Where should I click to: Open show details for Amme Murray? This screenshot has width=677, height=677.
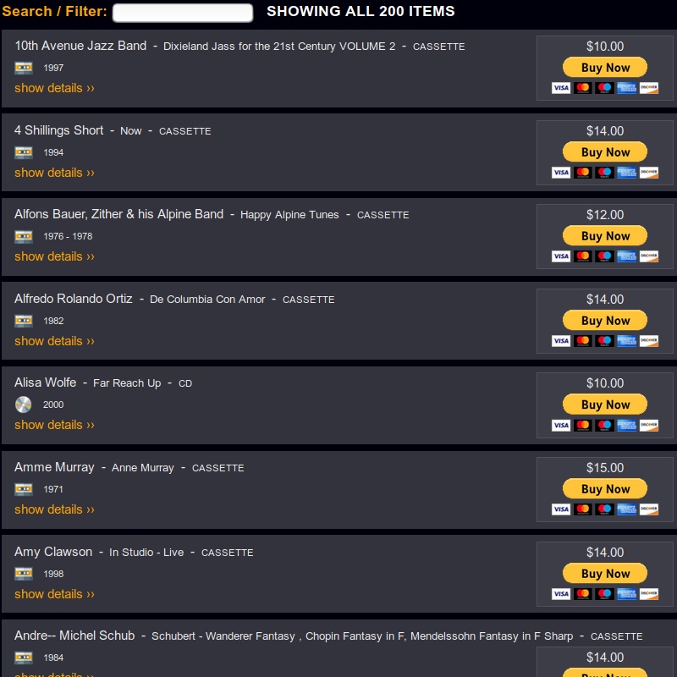[54, 509]
